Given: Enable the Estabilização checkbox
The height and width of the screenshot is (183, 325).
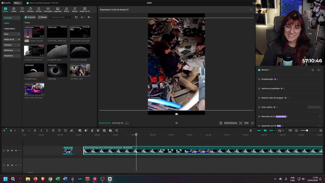Looking at the screenshot, I should tap(259, 79).
